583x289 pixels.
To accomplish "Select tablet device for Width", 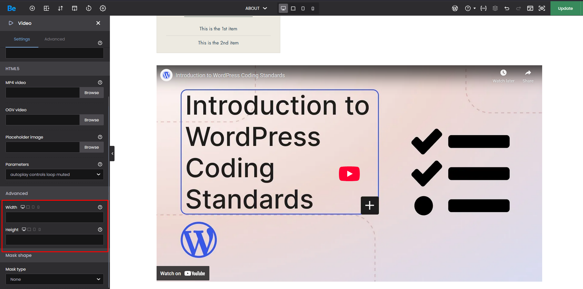I will (x=33, y=207).
